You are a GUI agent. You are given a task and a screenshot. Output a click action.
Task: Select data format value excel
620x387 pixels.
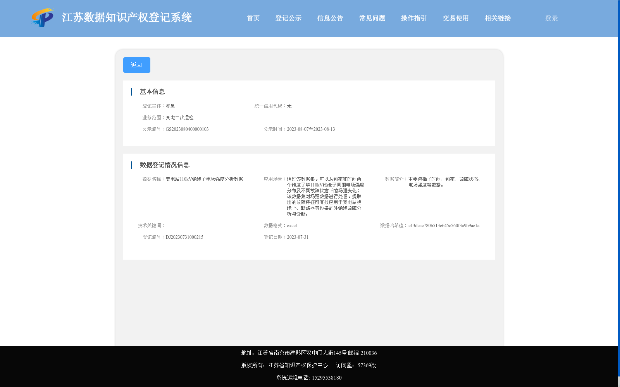coord(292,226)
